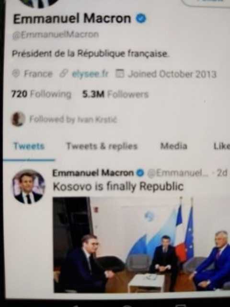Open the Followed by Ivan Krstić text

(73, 119)
